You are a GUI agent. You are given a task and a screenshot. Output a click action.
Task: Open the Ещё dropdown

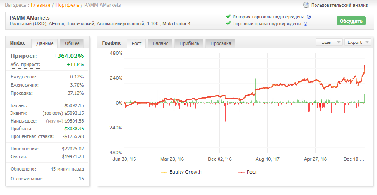tap(329, 42)
